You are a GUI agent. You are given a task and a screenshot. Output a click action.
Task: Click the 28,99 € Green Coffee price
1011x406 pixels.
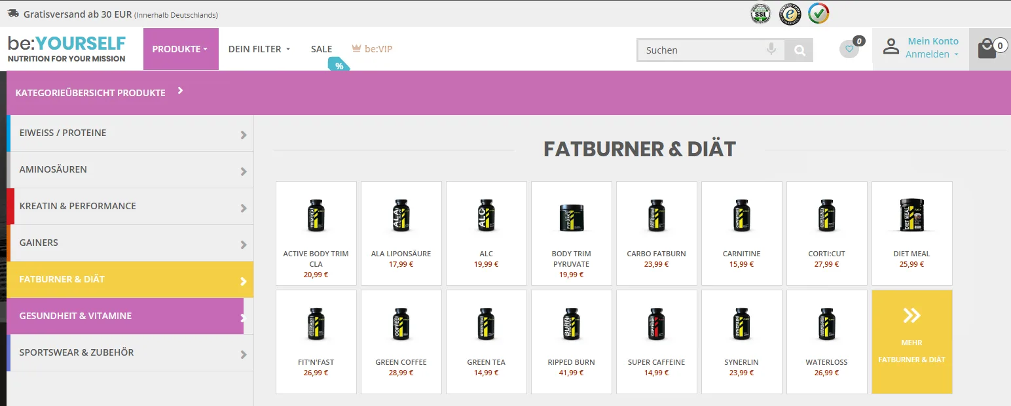pos(401,373)
